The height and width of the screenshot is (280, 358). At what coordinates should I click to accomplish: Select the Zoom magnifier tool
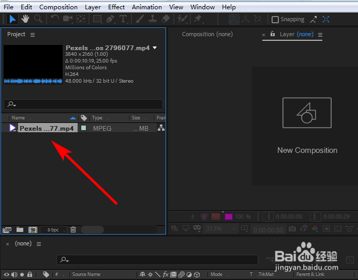pos(38,19)
